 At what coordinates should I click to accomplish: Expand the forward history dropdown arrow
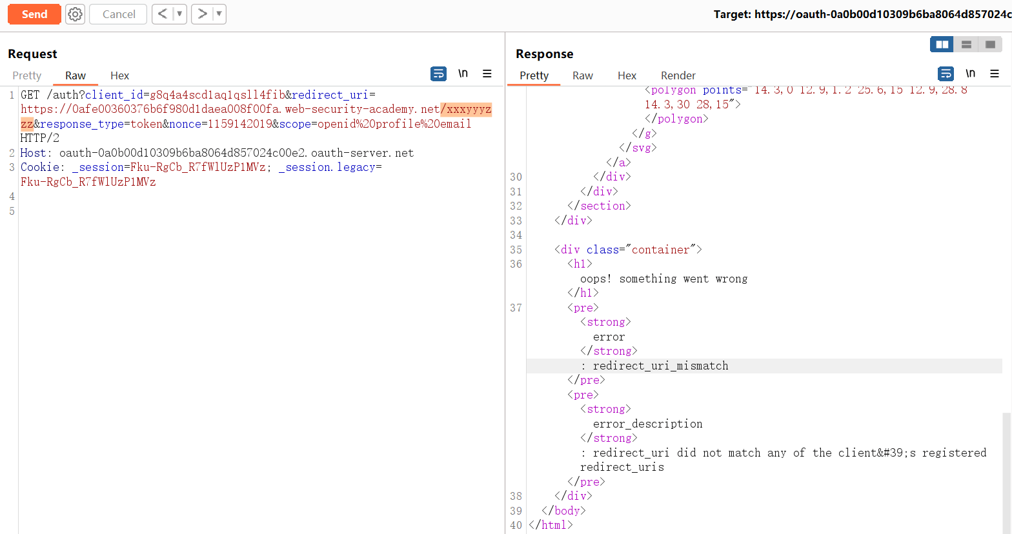[219, 14]
